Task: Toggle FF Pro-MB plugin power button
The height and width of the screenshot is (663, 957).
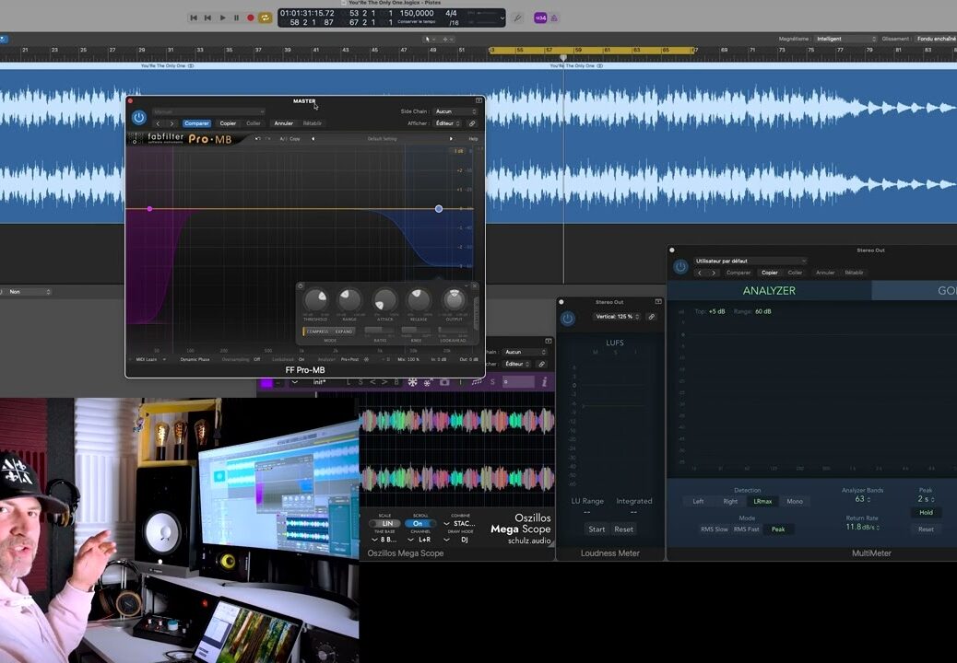Action: point(139,118)
